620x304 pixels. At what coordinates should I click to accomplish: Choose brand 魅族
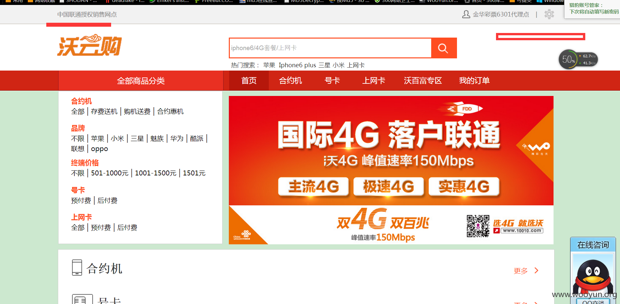coord(157,138)
